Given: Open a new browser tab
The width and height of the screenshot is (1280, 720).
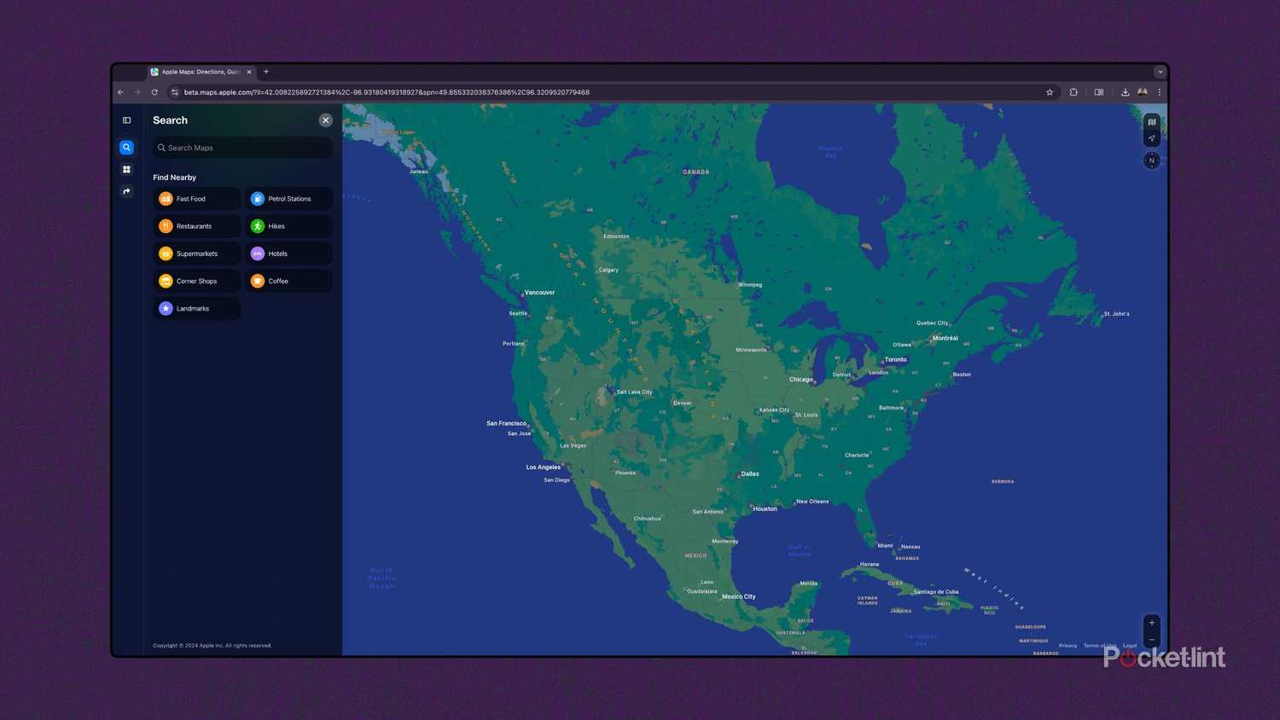Looking at the screenshot, I should pyautogui.click(x=266, y=72).
